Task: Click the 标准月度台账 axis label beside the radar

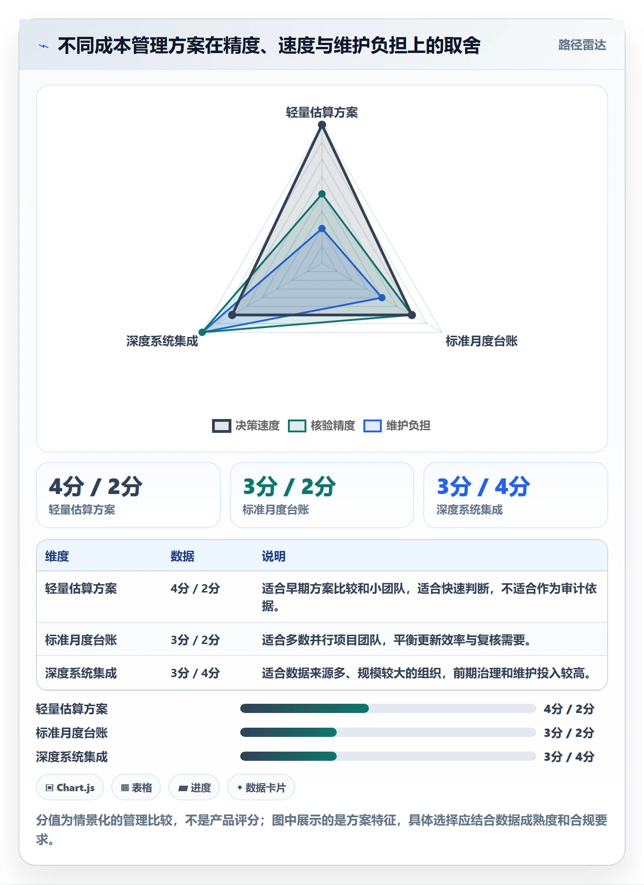Action: [x=482, y=341]
